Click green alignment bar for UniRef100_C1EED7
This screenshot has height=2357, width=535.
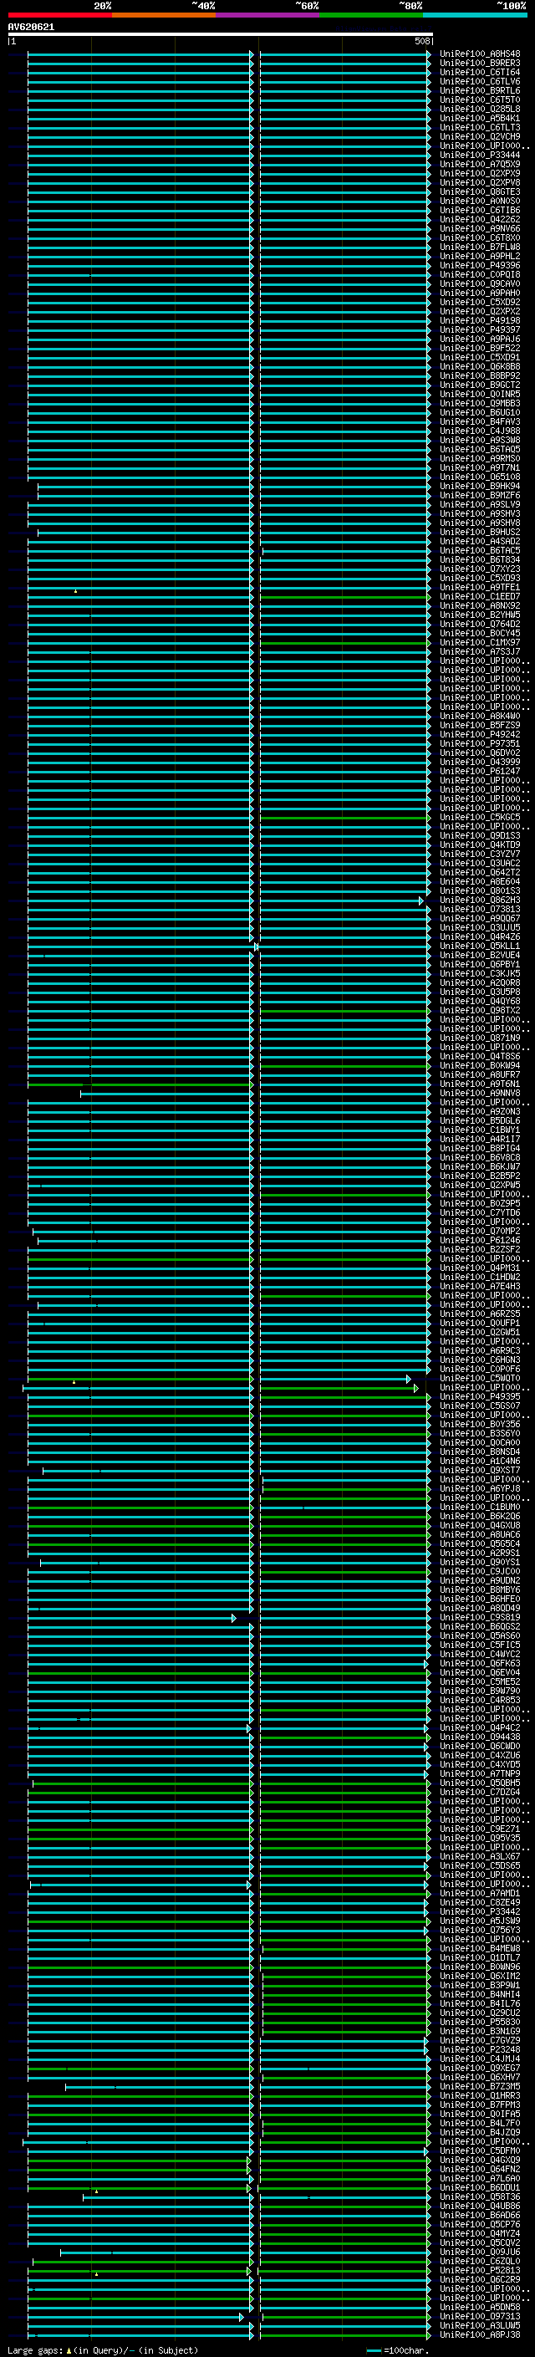[344, 597]
